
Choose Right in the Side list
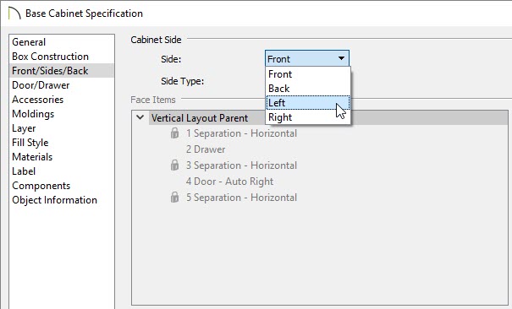[308, 117]
